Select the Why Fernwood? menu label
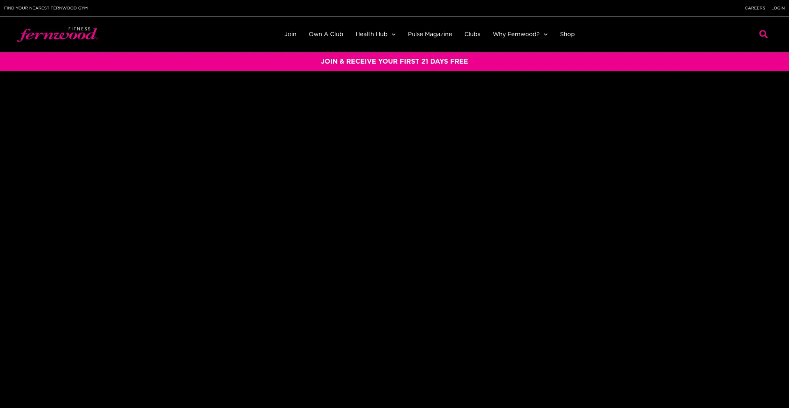Screen dimensions: 789x408 516,34
